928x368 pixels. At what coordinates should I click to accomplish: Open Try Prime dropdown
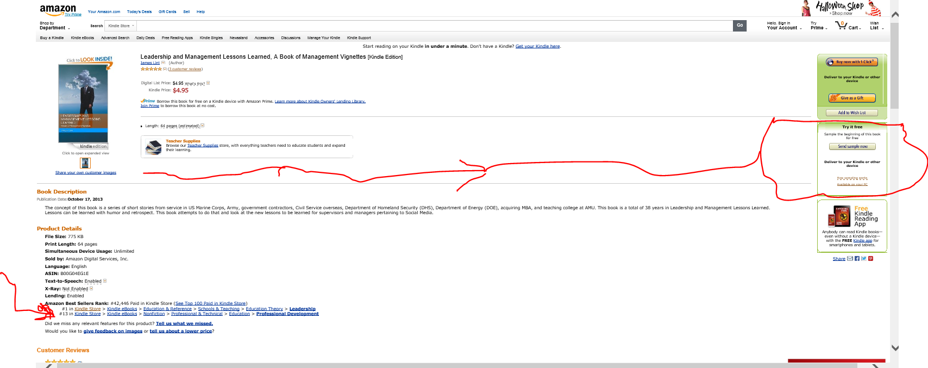coord(819,26)
